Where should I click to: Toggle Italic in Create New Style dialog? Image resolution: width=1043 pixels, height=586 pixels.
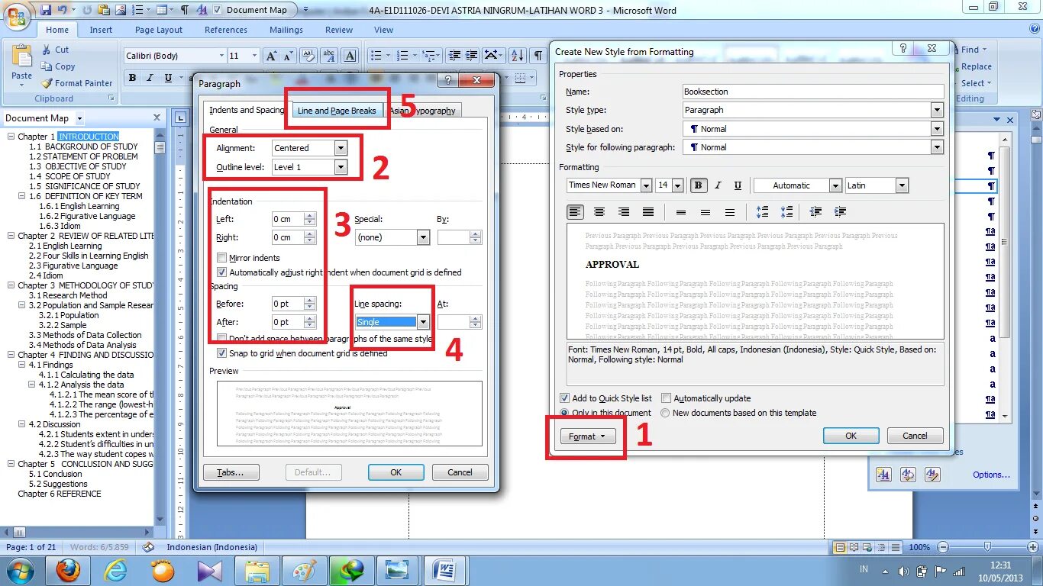coord(718,185)
